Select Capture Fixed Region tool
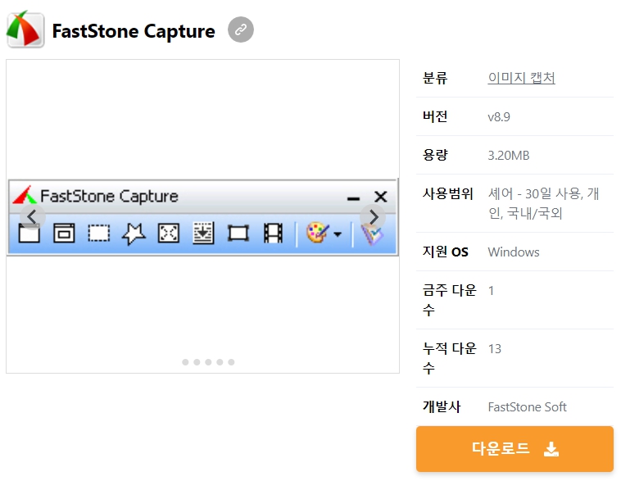Image resolution: width=621 pixels, height=481 pixels. [x=238, y=233]
